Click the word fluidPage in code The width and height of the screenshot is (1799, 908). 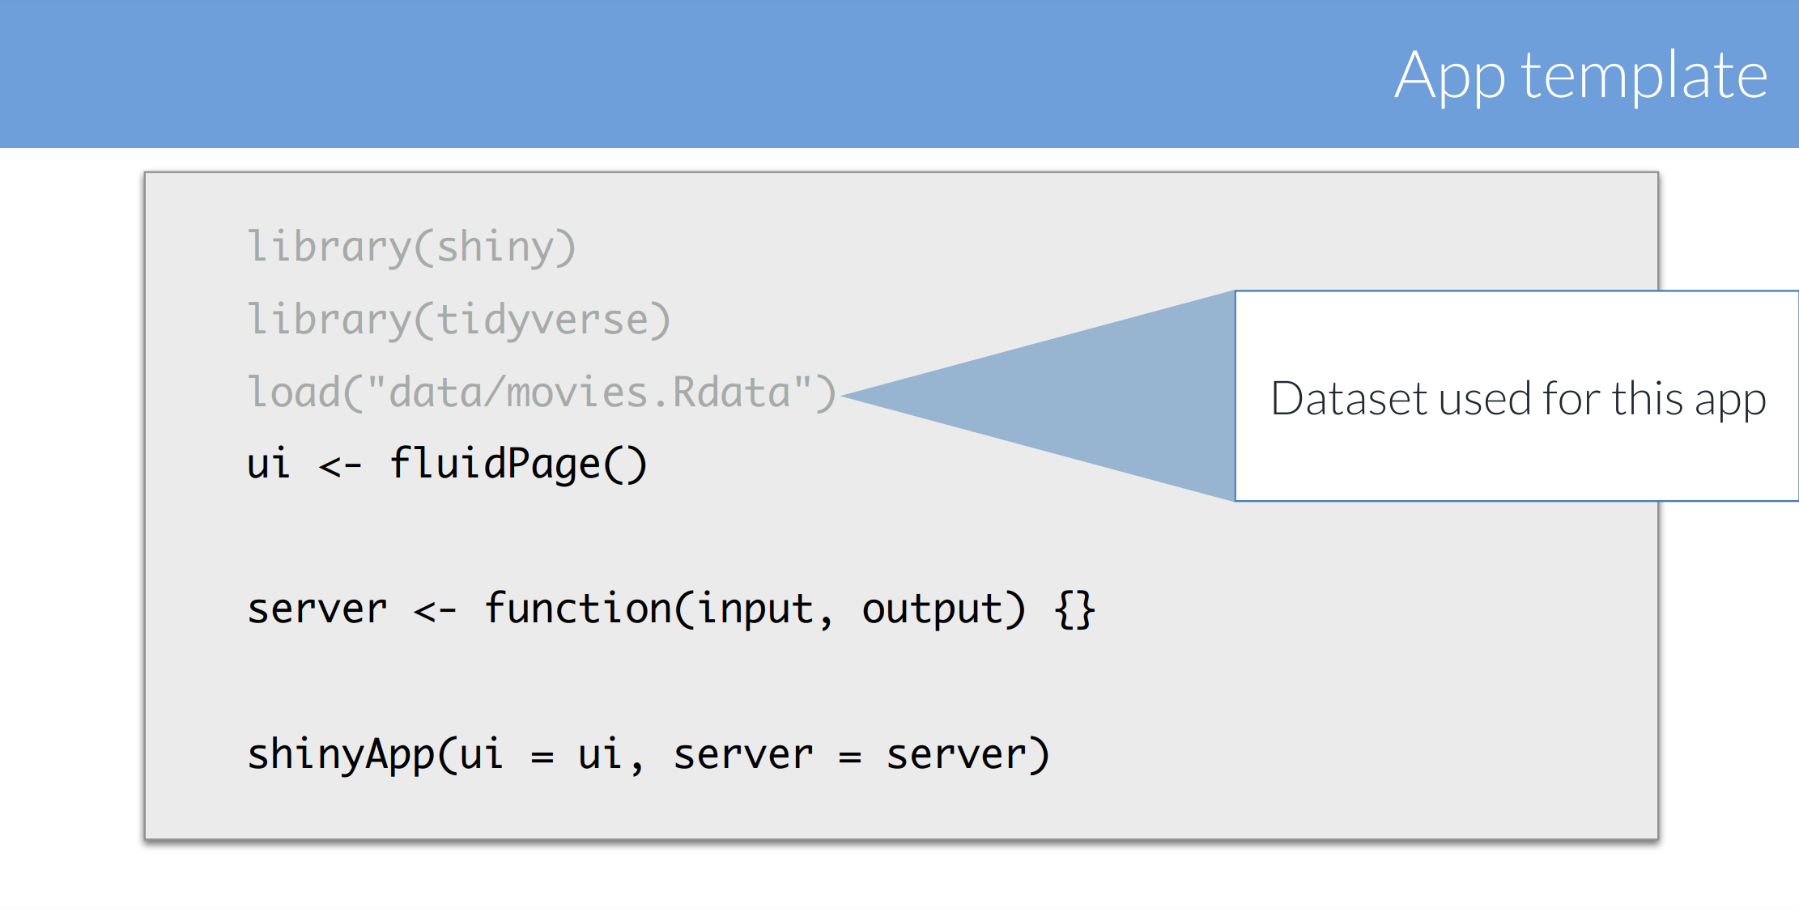pos(494,465)
